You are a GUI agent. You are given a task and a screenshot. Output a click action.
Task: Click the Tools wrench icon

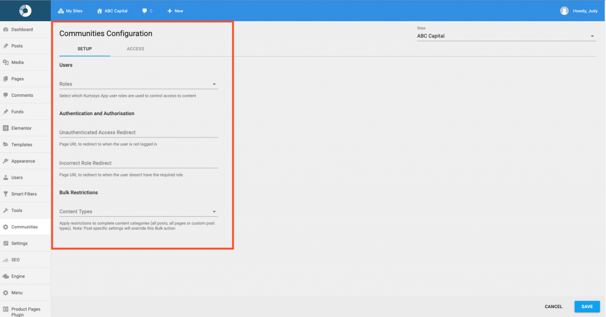[x=6, y=211]
